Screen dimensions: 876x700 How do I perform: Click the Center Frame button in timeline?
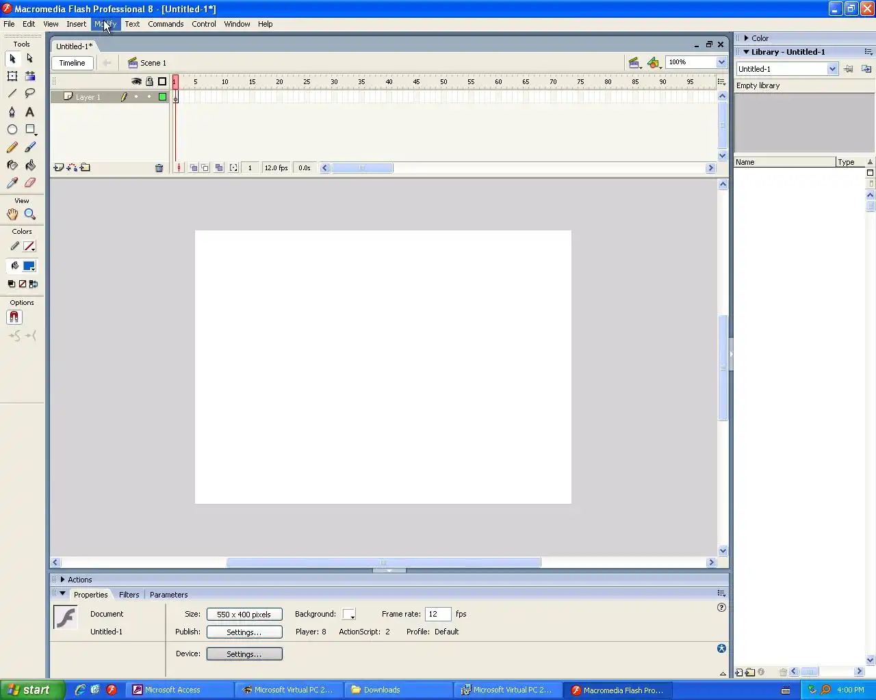pyautogui.click(x=179, y=167)
